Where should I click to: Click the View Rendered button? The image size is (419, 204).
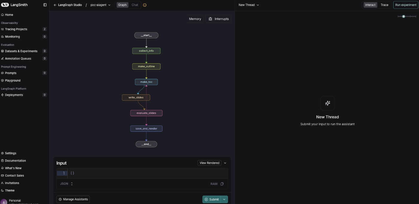point(209,163)
